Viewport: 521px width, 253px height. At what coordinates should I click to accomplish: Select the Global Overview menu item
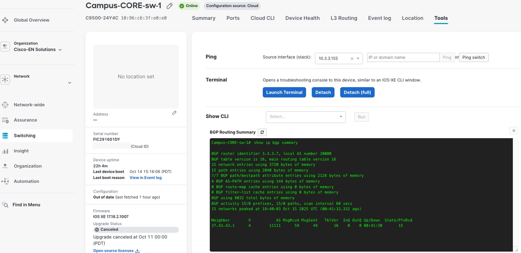(32, 20)
